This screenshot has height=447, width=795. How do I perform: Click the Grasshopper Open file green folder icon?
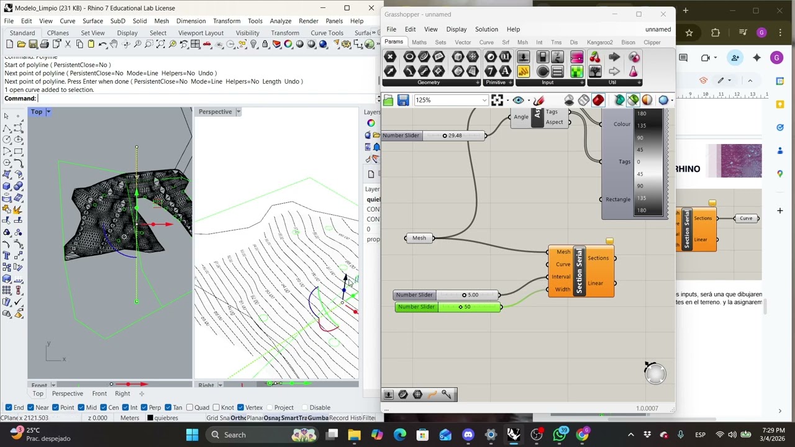pyautogui.click(x=388, y=100)
